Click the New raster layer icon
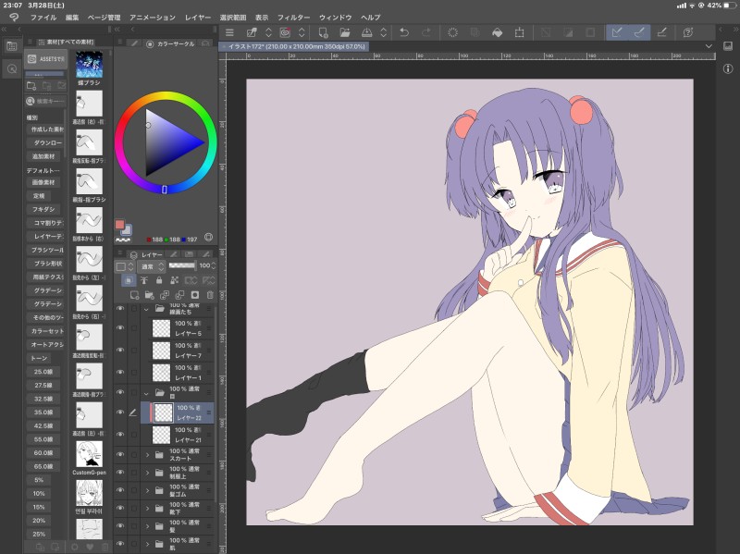Screen dimensions: 740x554 (x=134, y=295)
